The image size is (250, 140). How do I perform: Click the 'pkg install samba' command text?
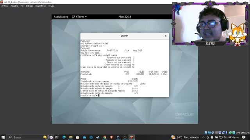[107, 55]
